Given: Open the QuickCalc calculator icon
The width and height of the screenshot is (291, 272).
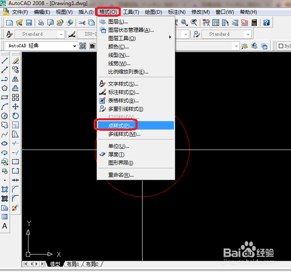Looking at the screenshot, I should (x=254, y=23).
